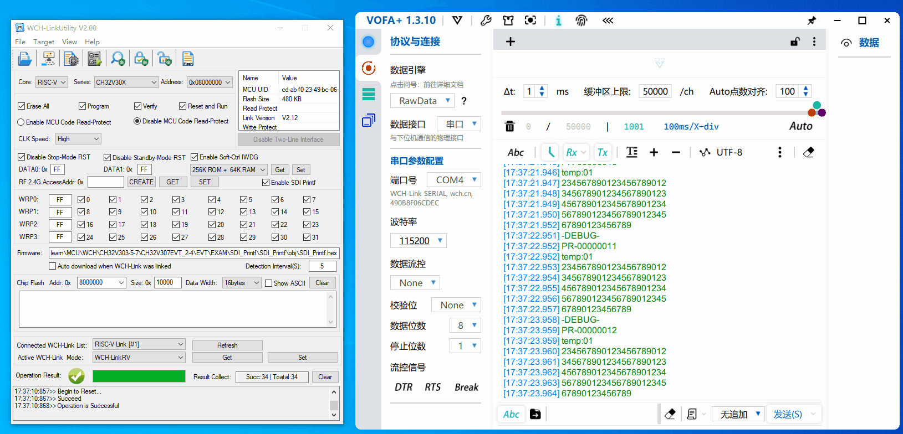
Task: Select Disable MCU Code Read-Protect radio
Action: click(137, 121)
